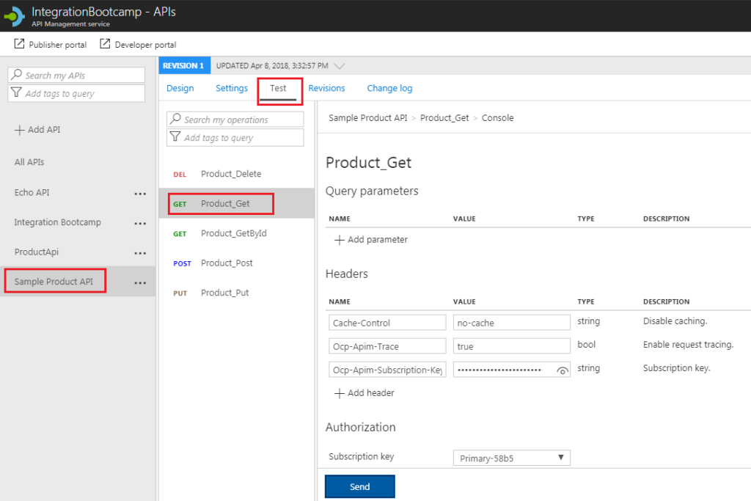Open the Subscription key Primary-58b5 dropdown
The image size is (751, 501).
(511, 458)
